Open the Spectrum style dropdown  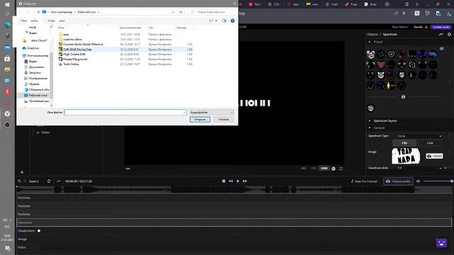click(419, 168)
